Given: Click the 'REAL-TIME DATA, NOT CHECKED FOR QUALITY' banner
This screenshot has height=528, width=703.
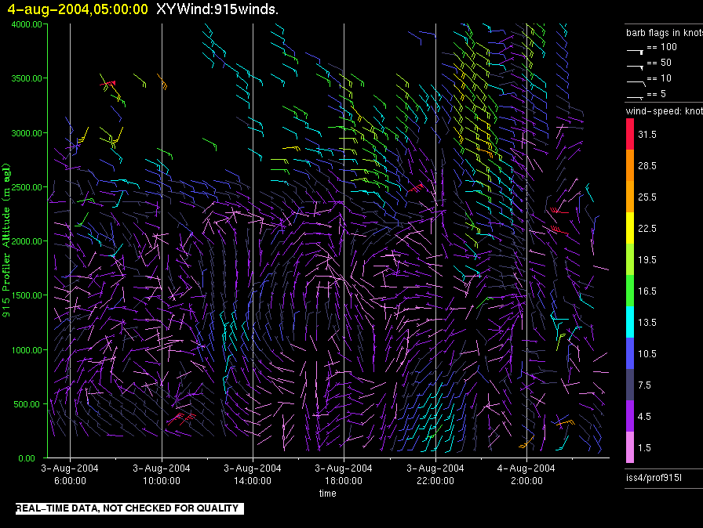Looking at the screenshot, I should click(x=129, y=508).
